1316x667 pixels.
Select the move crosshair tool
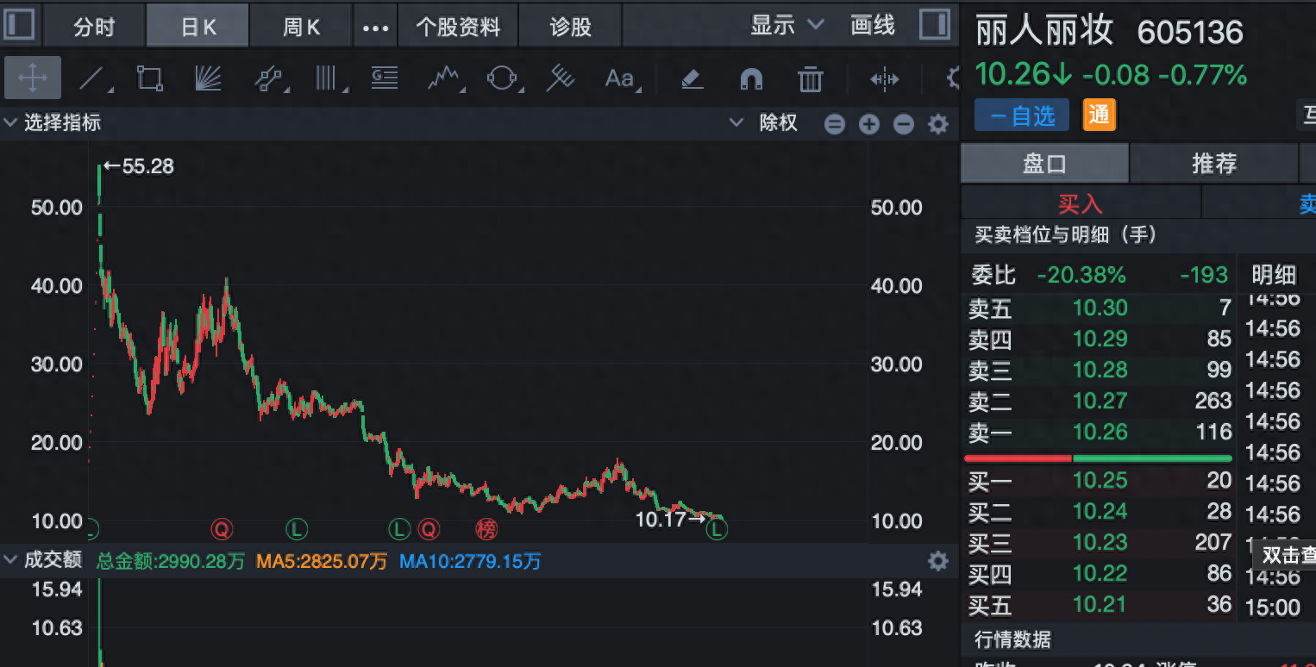(33, 78)
